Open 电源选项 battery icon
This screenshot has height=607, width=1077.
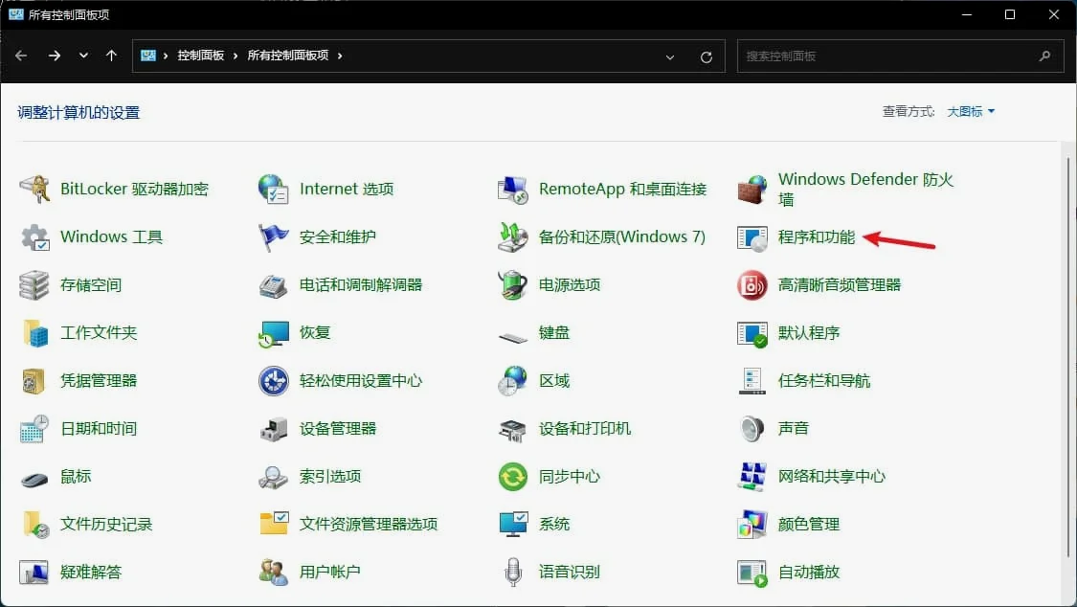point(512,285)
